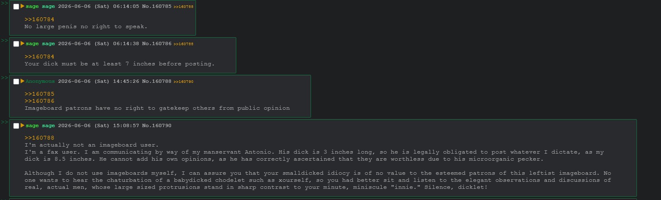Click the green side marker left of post 160788

4,78
